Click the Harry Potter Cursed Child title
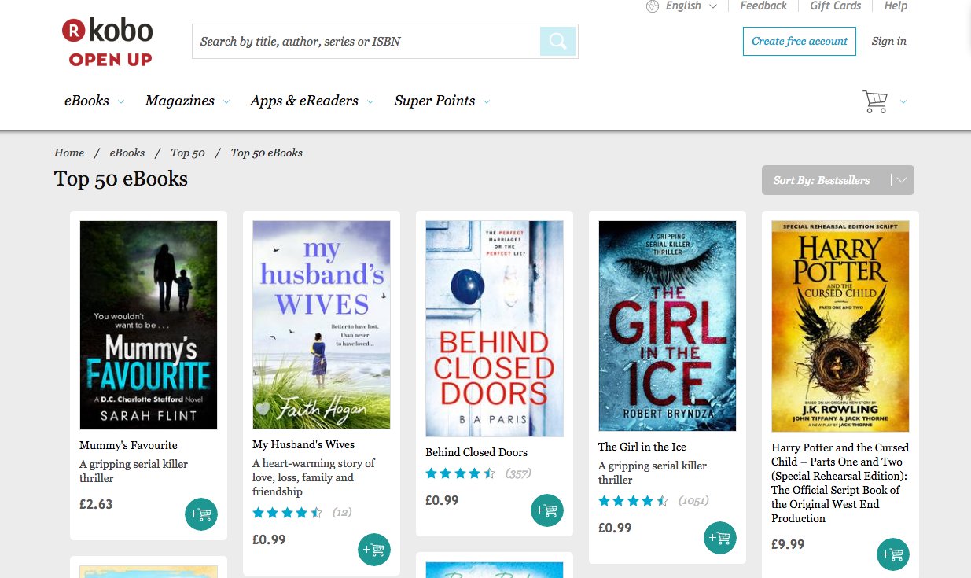Screen dimensions: 971x578 coord(840,483)
